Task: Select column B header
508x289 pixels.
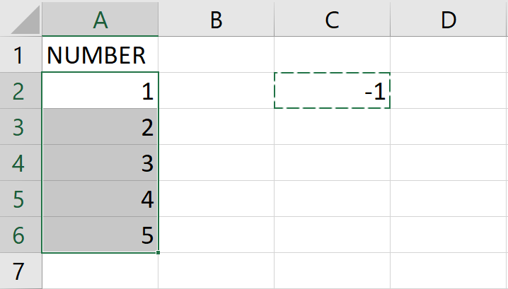Action: (x=216, y=19)
